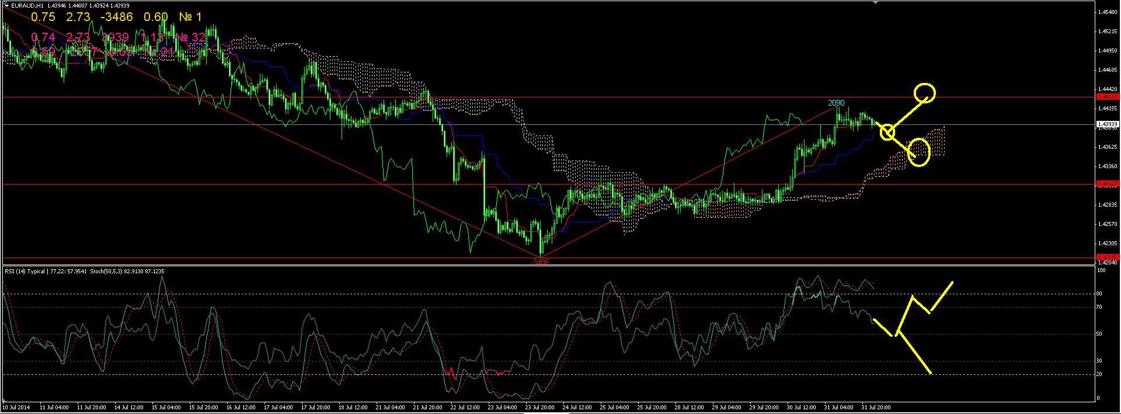Click the current price tag 1.43939
The width and height of the screenshot is (1121, 414).
tap(1107, 124)
